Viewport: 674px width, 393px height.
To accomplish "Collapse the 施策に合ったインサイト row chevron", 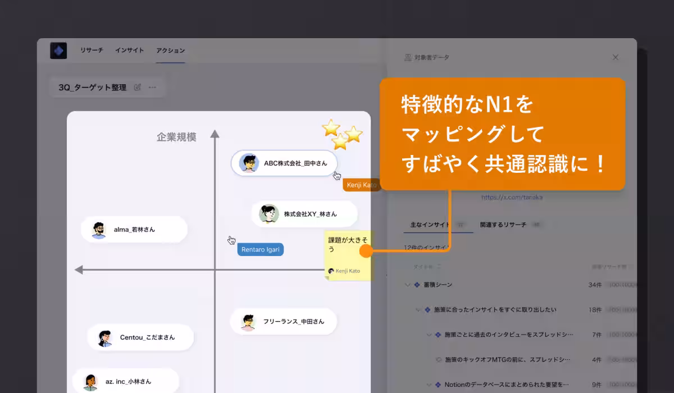I will [x=418, y=309].
